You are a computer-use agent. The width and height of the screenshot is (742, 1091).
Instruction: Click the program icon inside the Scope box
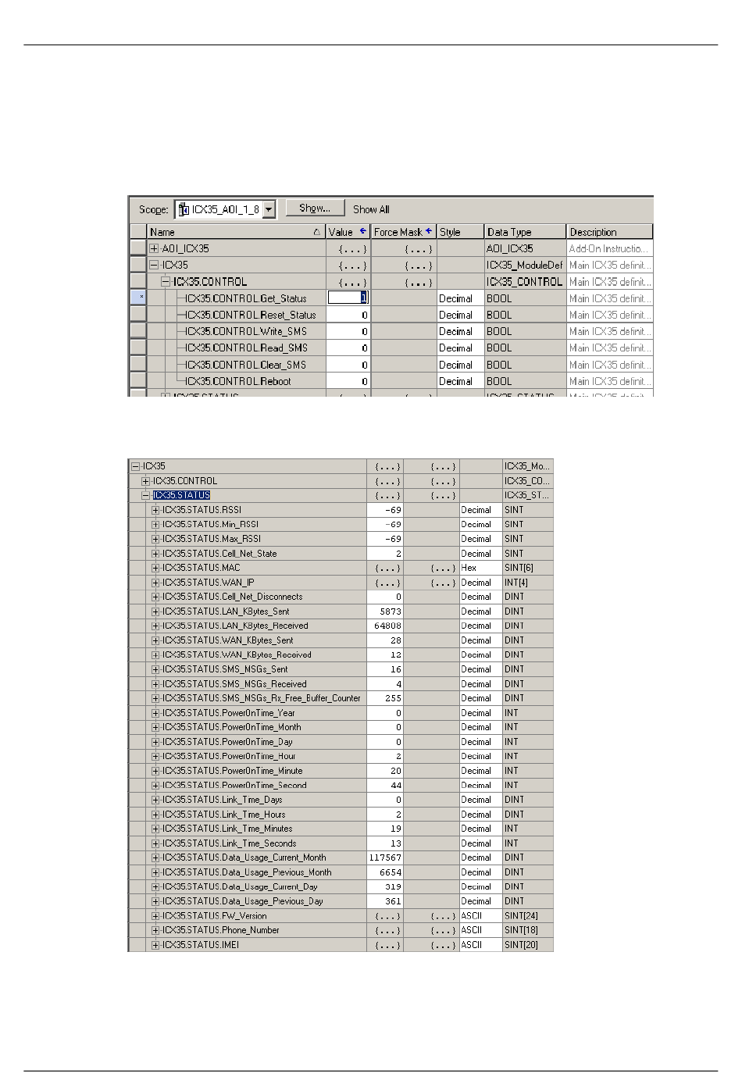click(184, 209)
